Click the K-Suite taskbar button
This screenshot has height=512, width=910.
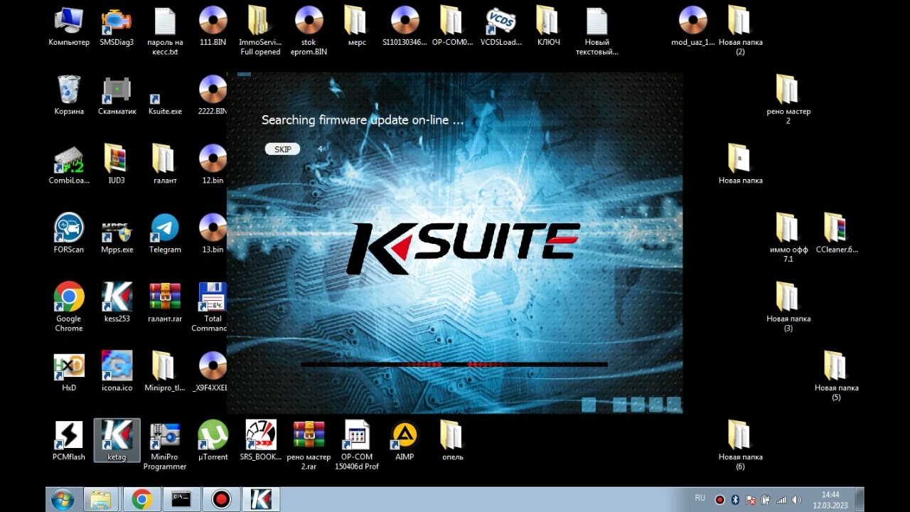coord(261,500)
